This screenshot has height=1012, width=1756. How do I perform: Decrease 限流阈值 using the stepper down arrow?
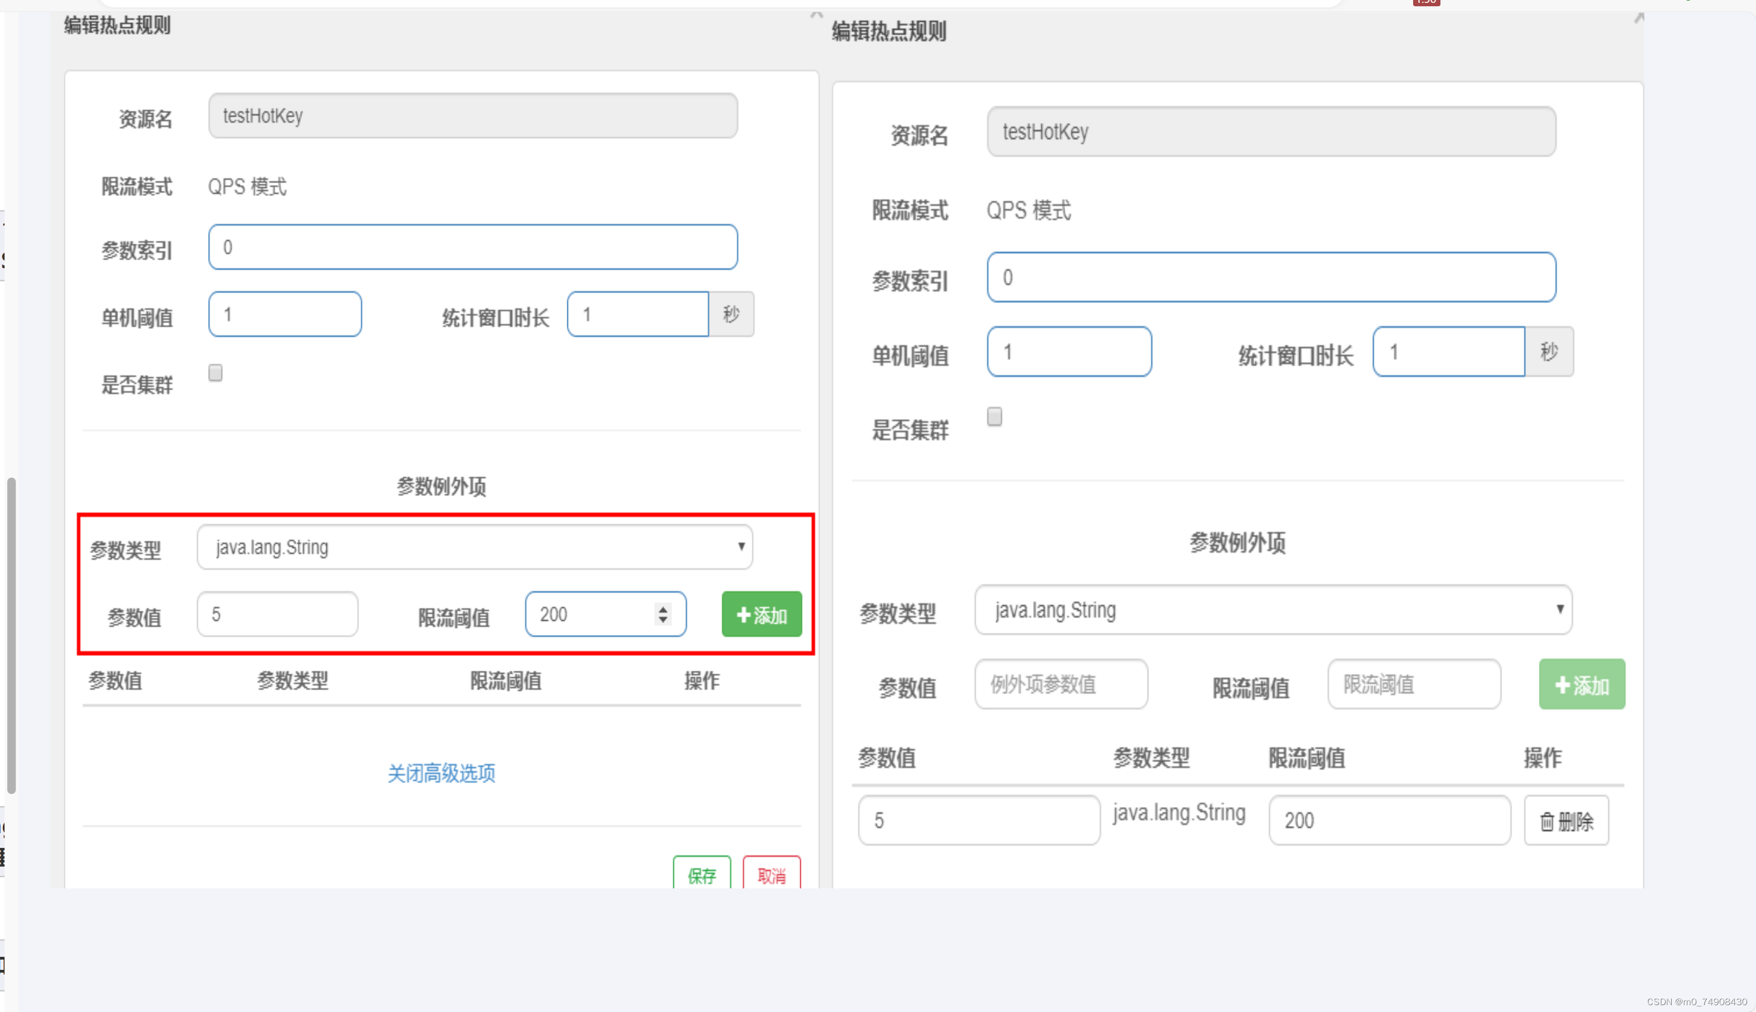click(x=662, y=621)
